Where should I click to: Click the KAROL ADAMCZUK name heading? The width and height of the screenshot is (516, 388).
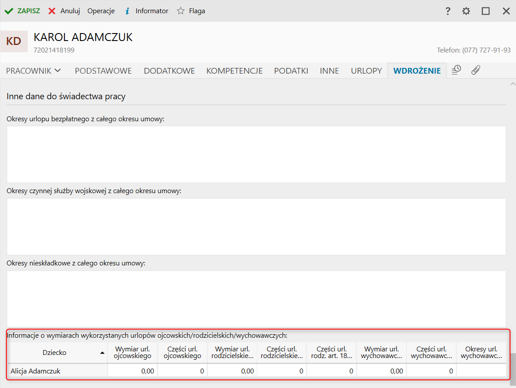83,37
